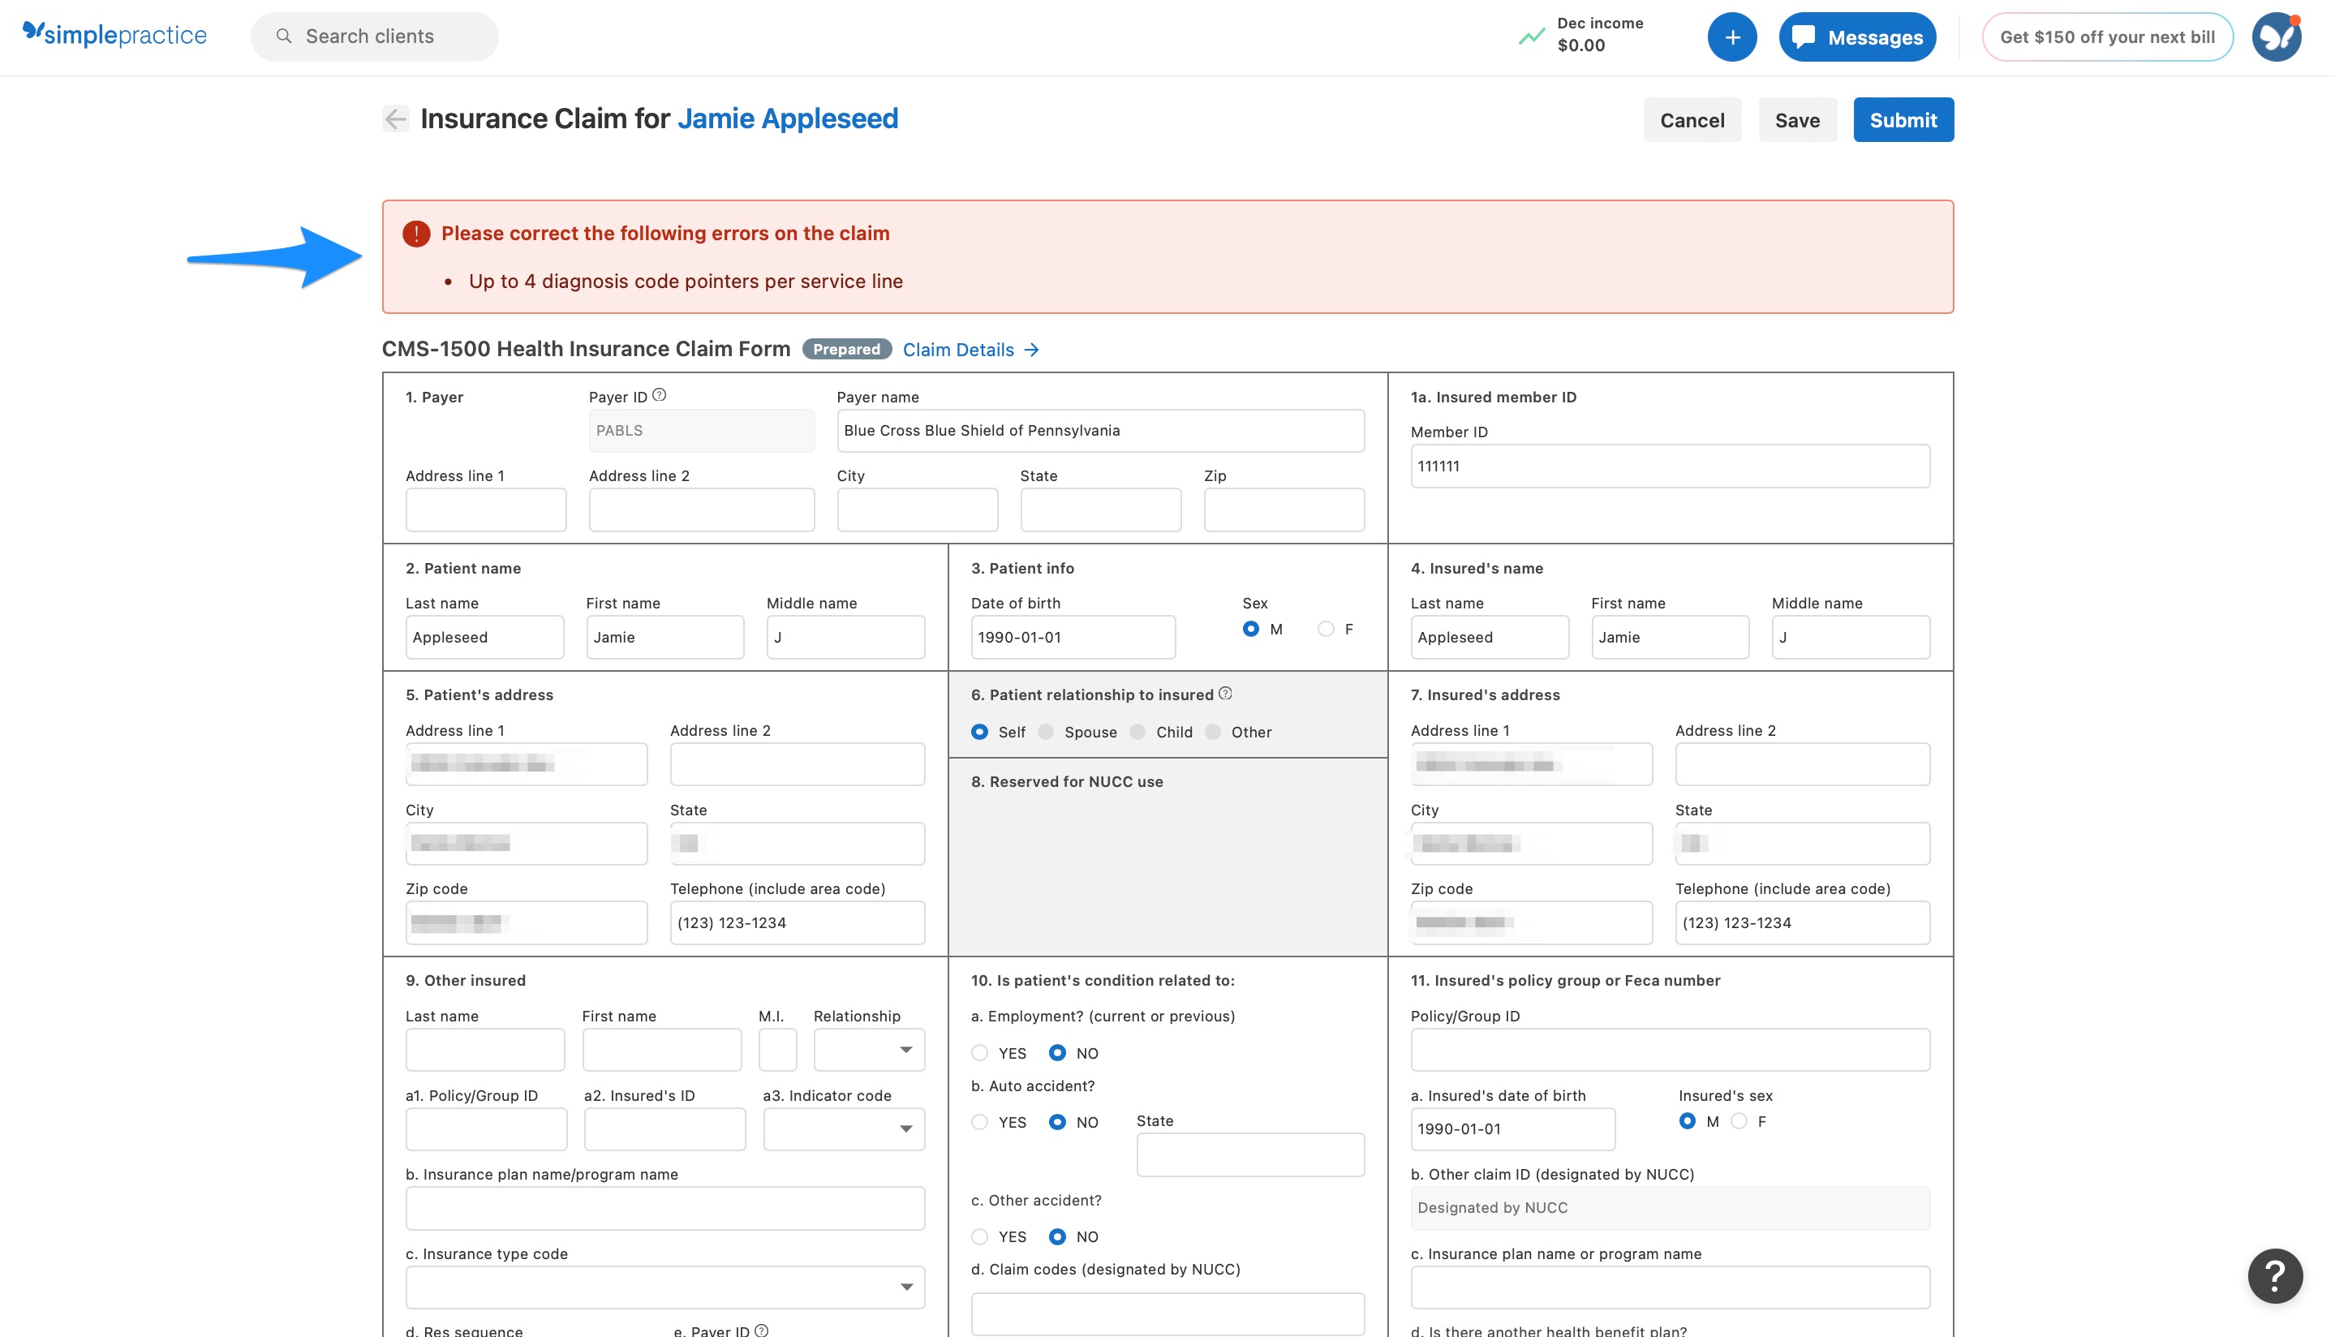Click Auto accident State field
This screenshot has height=1337, width=2335.
pyautogui.click(x=1249, y=1155)
